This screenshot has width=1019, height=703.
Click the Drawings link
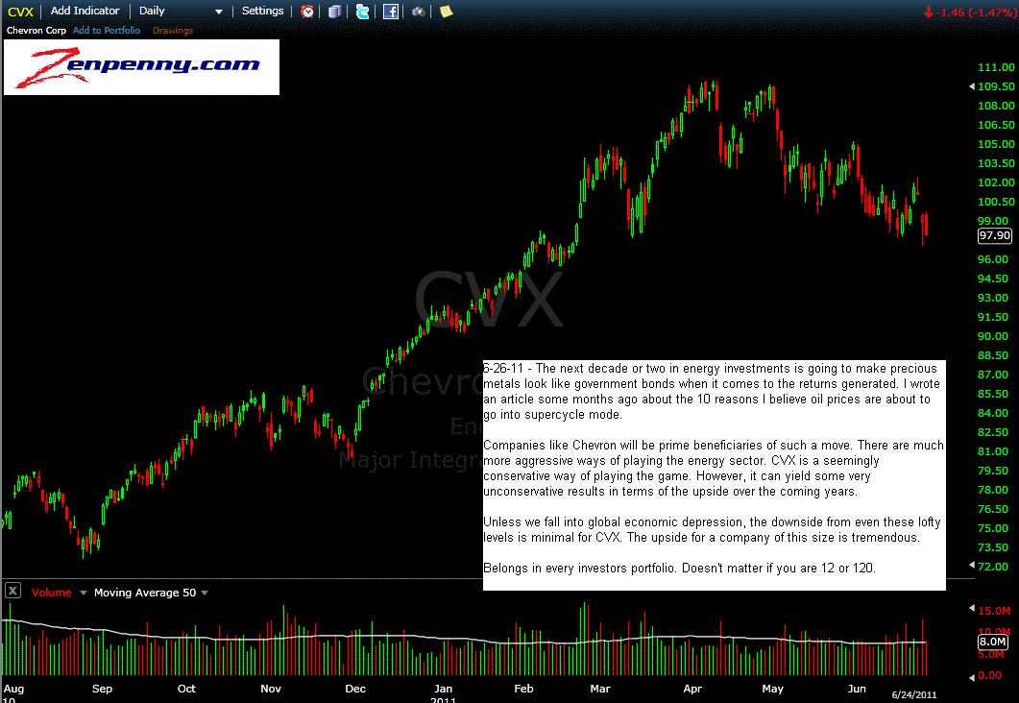173,31
